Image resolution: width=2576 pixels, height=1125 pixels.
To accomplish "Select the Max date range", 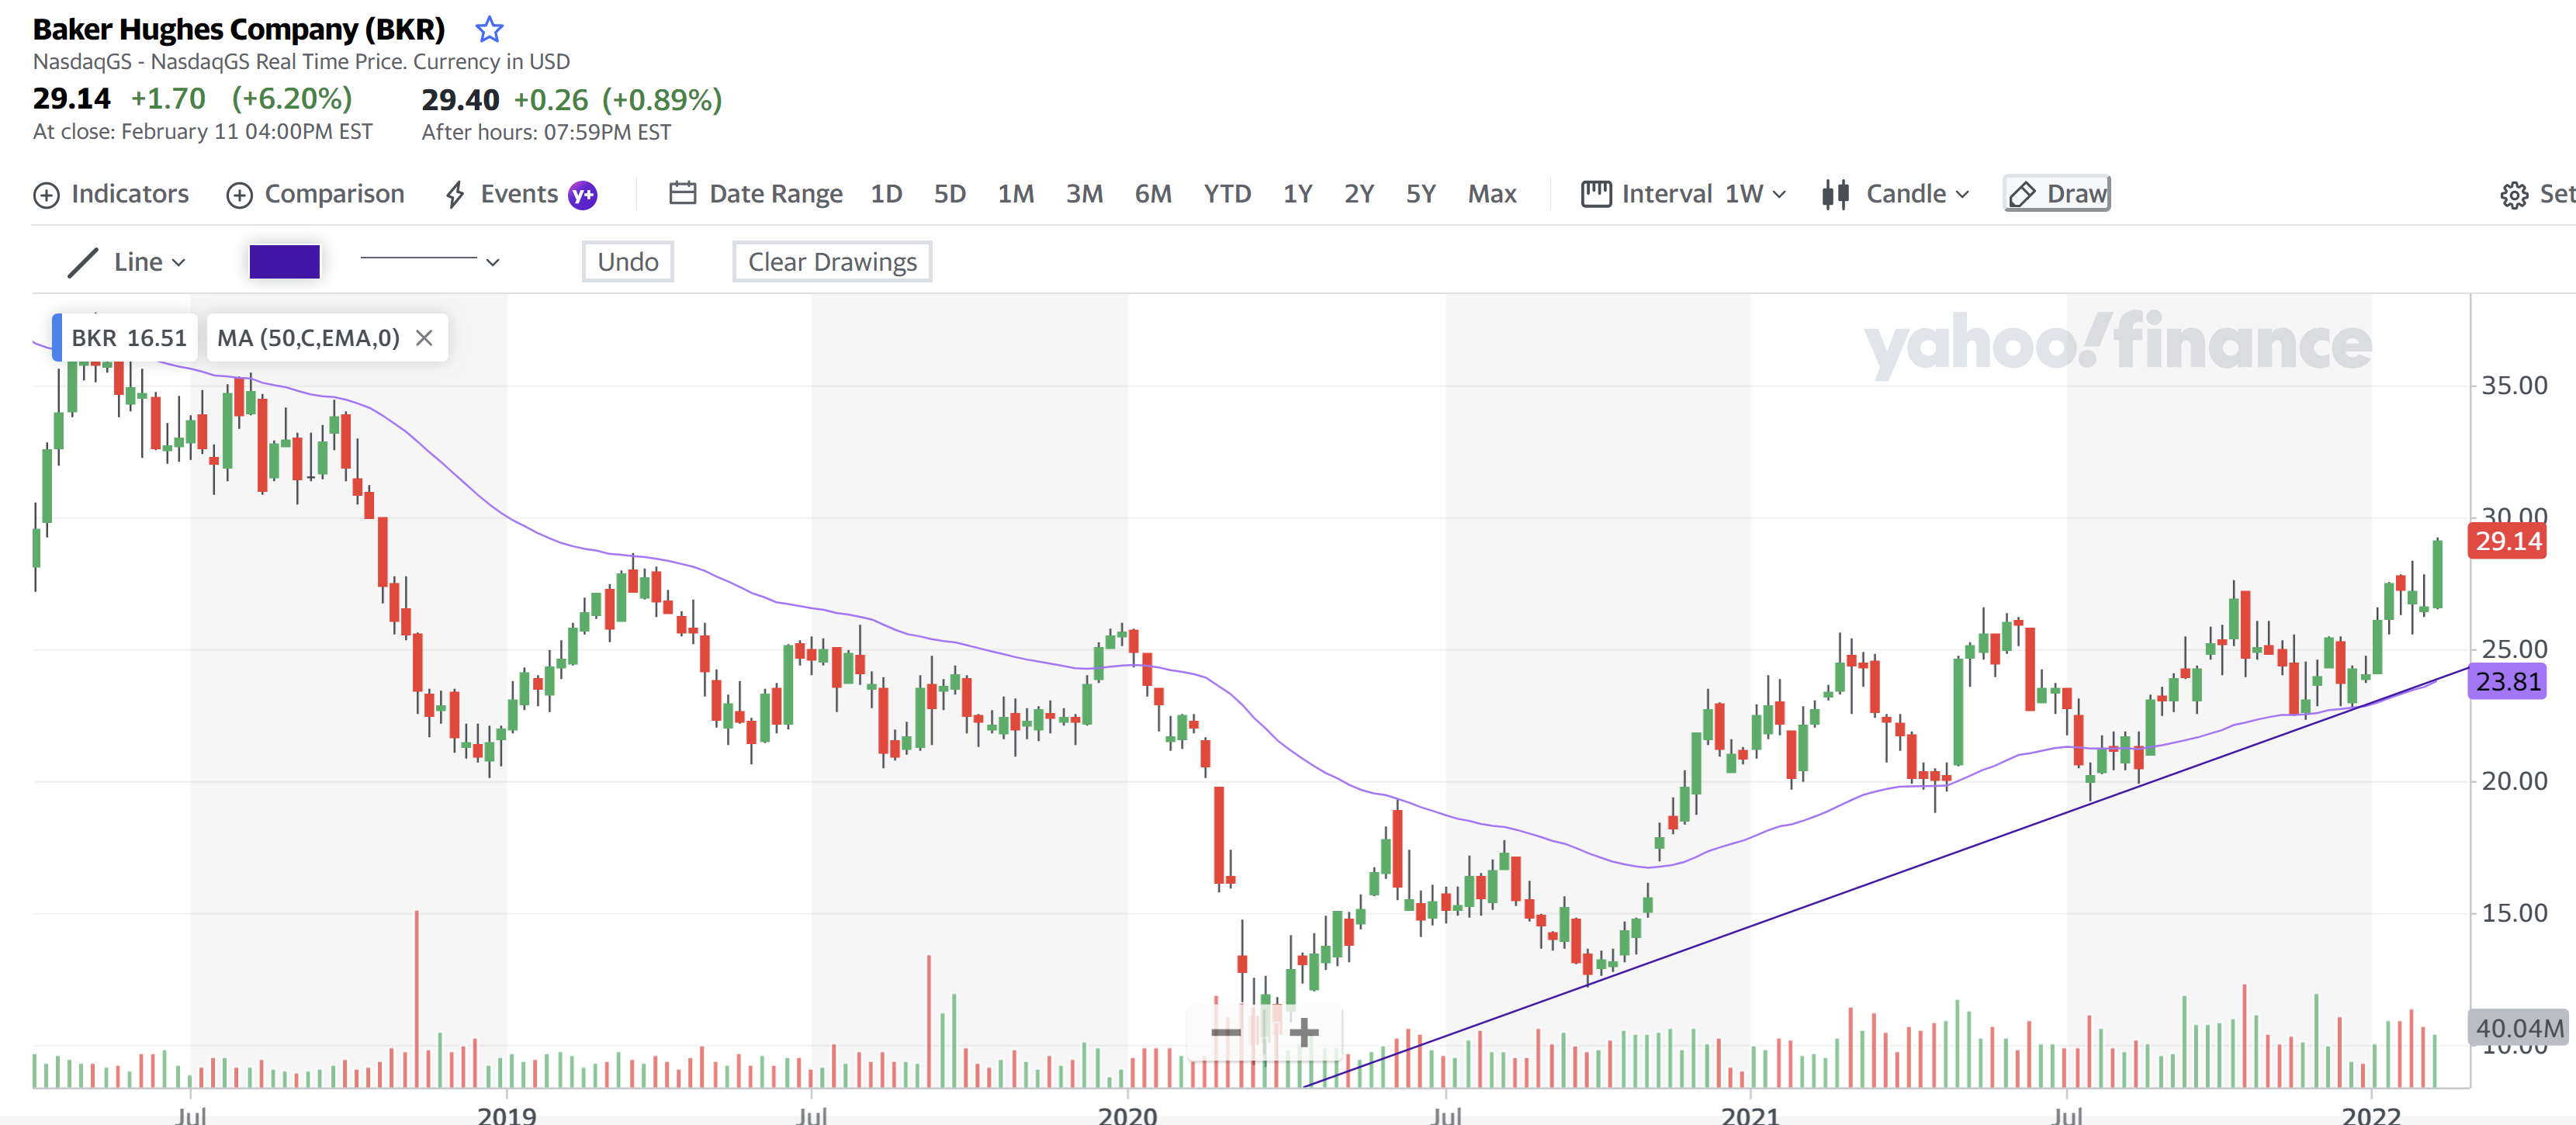I will pyautogui.click(x=1492, y=194).
